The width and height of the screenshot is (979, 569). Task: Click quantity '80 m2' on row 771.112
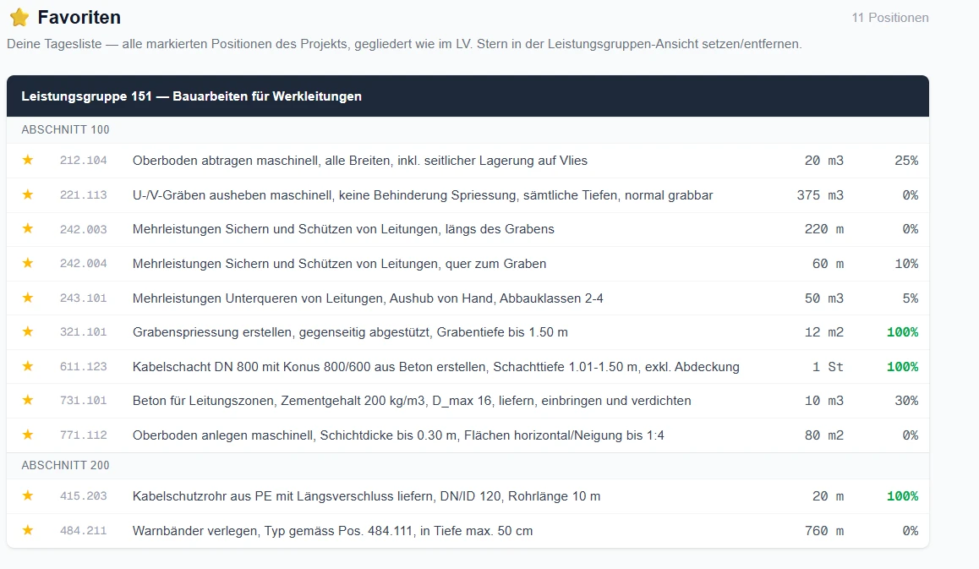(x=823, y=435)
